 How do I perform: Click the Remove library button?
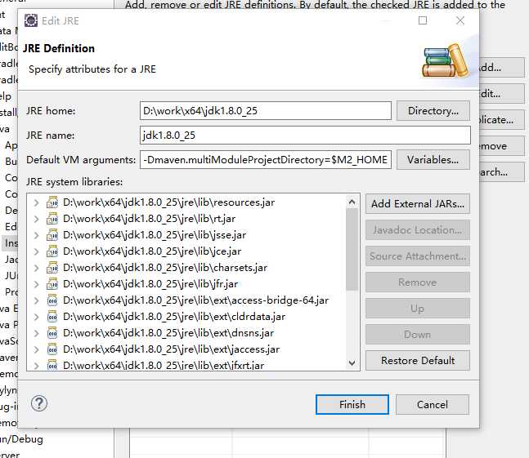click(418, 282)
